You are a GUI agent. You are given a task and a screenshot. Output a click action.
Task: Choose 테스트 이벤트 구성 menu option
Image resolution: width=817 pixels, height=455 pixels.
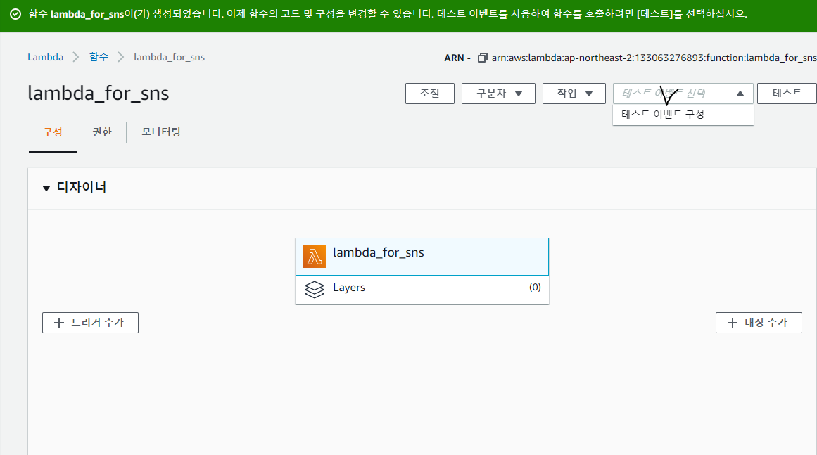[x=683, y=115]
